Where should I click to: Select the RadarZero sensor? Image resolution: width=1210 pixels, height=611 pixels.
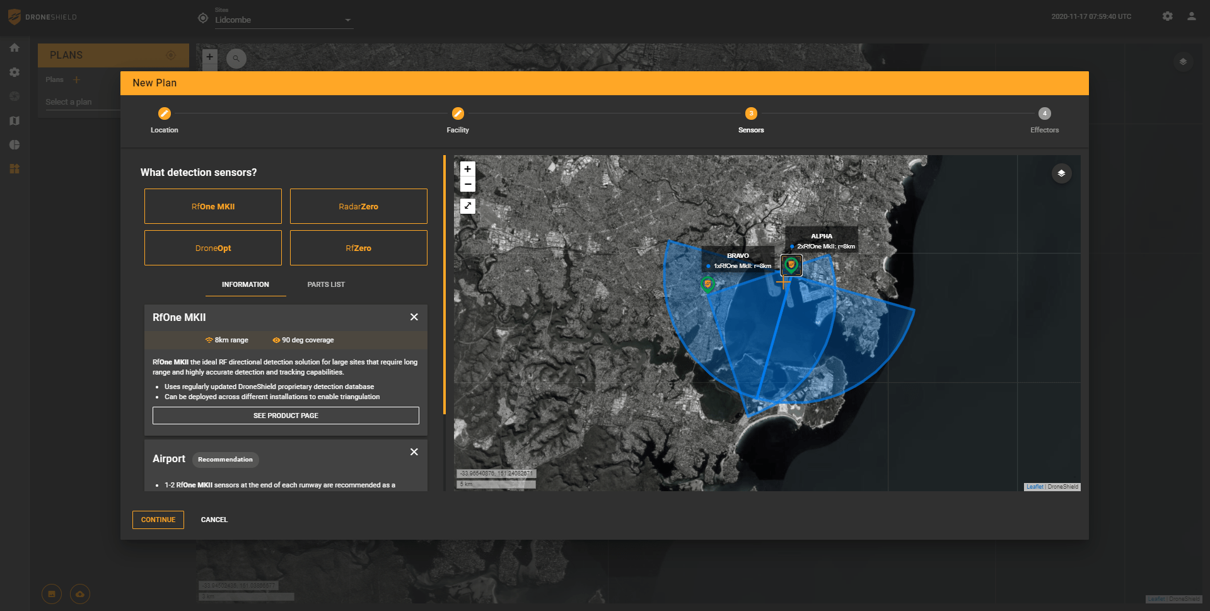click(x=358, y=206)
